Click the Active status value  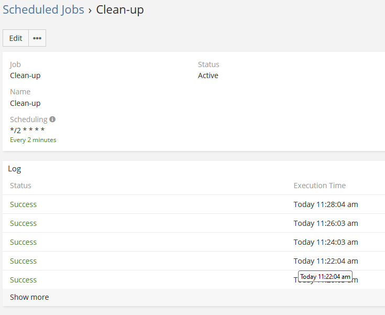coord(208,75)
